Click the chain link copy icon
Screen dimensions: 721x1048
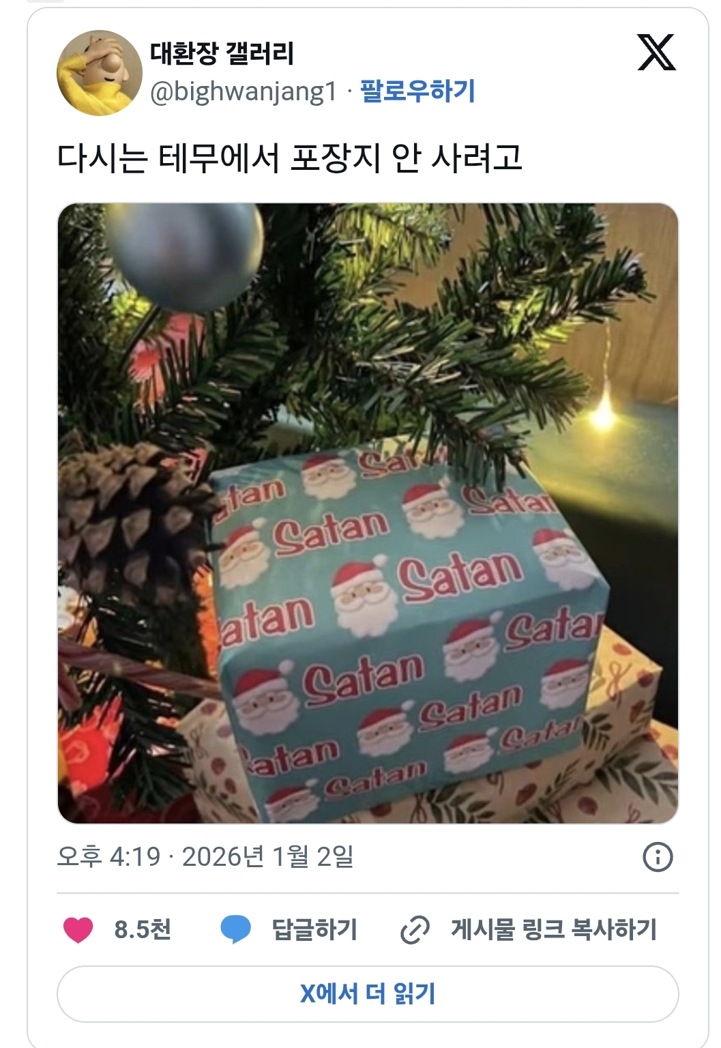[415, 930]
